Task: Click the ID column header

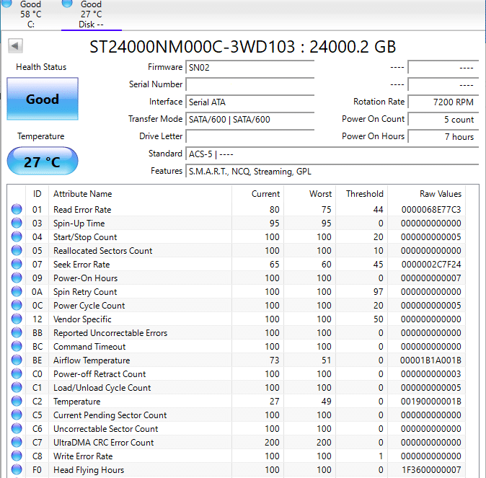Action: point(37,194)
